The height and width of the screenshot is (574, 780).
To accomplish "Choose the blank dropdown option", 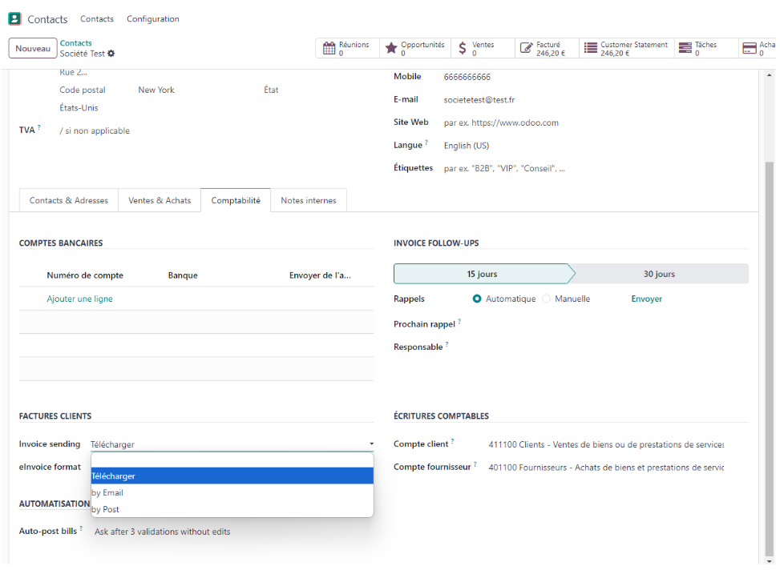I will click(x=232, y=460).
